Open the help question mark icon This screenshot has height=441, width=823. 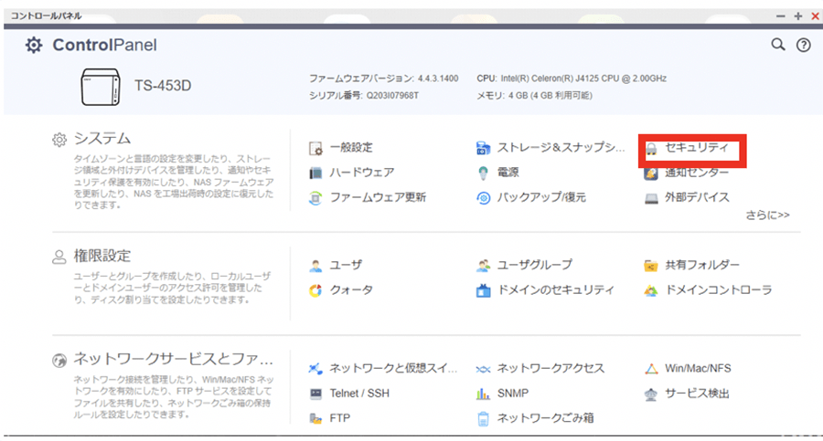[x=803, y=45]
